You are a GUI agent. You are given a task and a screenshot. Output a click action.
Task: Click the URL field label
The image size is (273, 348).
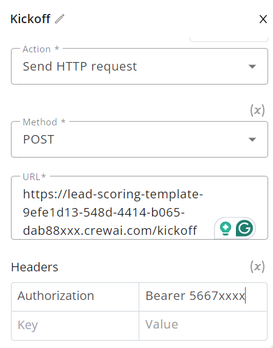35,177
